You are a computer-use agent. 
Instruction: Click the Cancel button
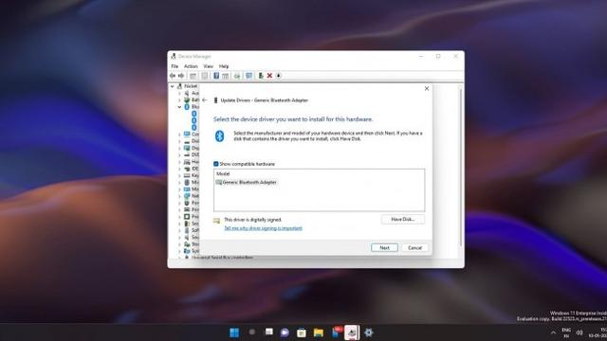(414, 248)
